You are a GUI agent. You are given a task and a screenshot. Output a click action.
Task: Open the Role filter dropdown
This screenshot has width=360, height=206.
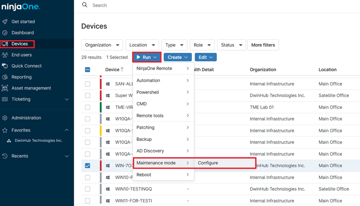click(202, 45)
